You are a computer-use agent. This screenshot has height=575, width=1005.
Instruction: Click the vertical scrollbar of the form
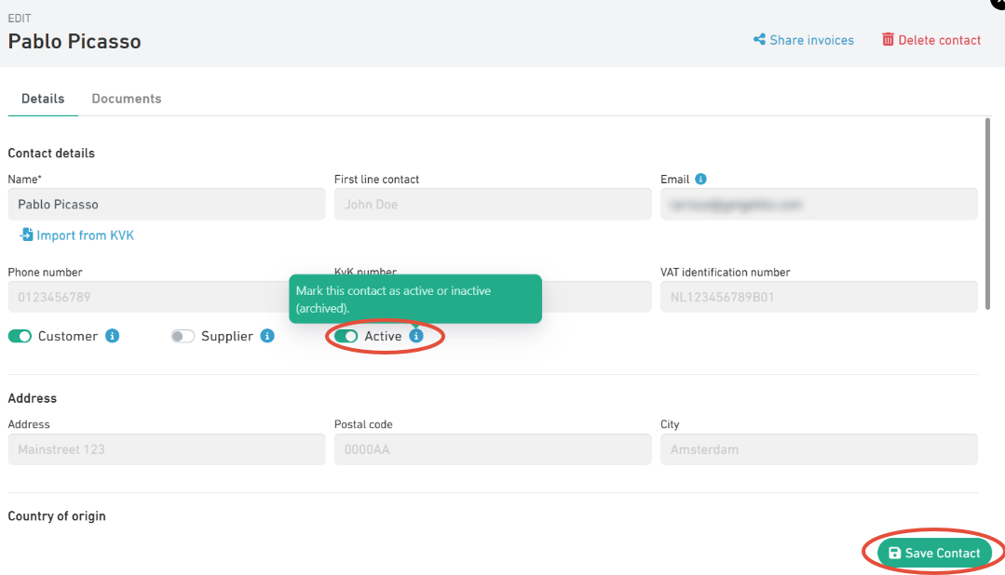click(987, 215)
